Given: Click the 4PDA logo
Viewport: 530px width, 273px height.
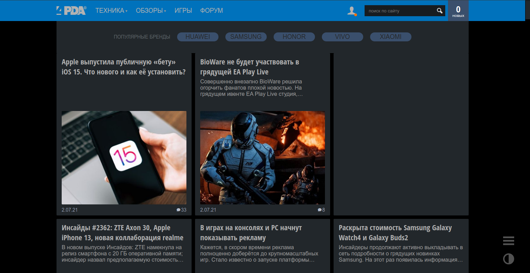Looking at the screenshot, I should click(x=71, y=10).
